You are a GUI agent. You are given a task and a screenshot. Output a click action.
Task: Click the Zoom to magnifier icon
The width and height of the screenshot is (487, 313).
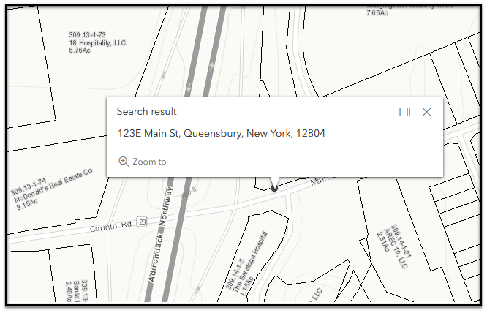[x=124, y=162]
